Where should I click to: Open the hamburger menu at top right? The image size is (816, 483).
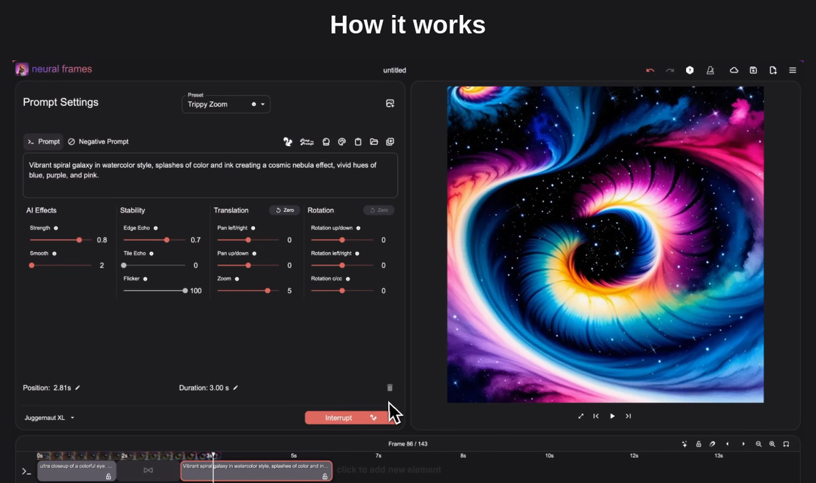[792, 70]
